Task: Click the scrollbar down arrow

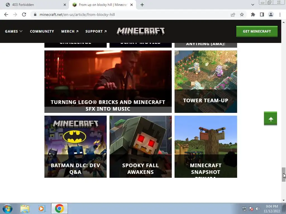Action: [283, 200]
